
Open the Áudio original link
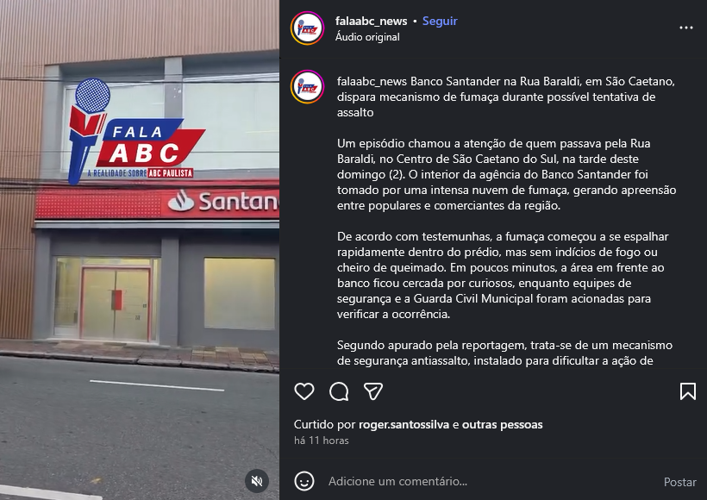pos(367,37)
